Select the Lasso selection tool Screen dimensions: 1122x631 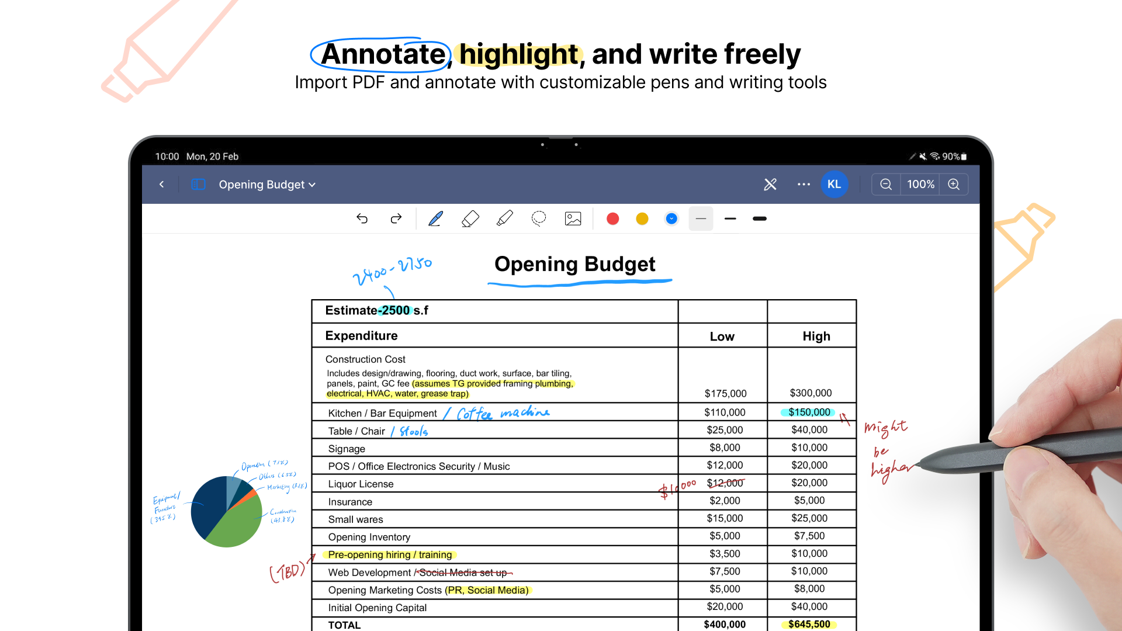[x=539, y=219]
